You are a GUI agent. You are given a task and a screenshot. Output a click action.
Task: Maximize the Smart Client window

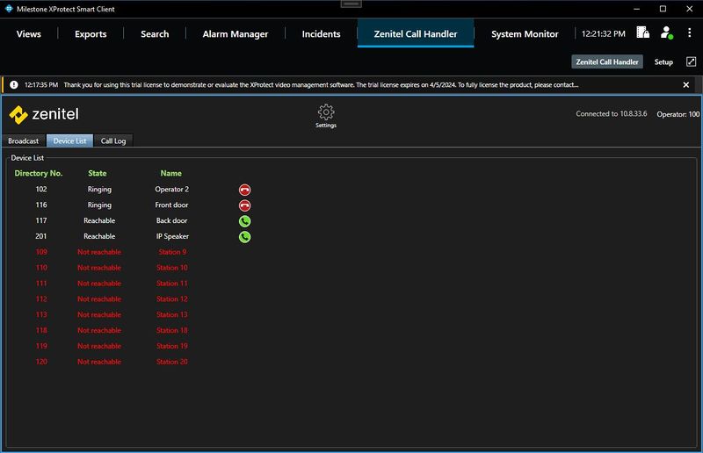[x=663, y=9]
